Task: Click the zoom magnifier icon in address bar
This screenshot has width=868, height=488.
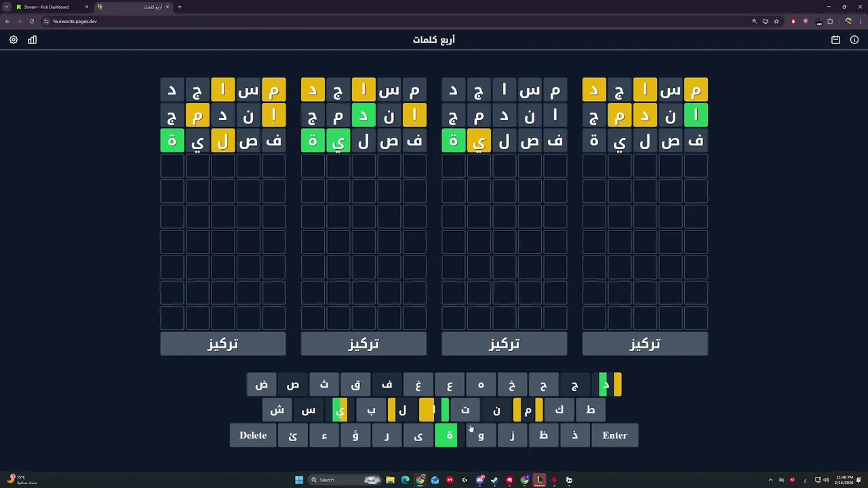Action: pyautogui.click(x=754, y=21)
